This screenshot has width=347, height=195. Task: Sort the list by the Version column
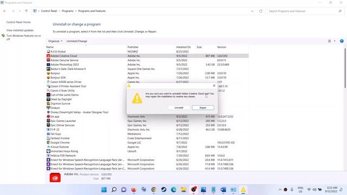pyautogui.click(x=222, y=47)
